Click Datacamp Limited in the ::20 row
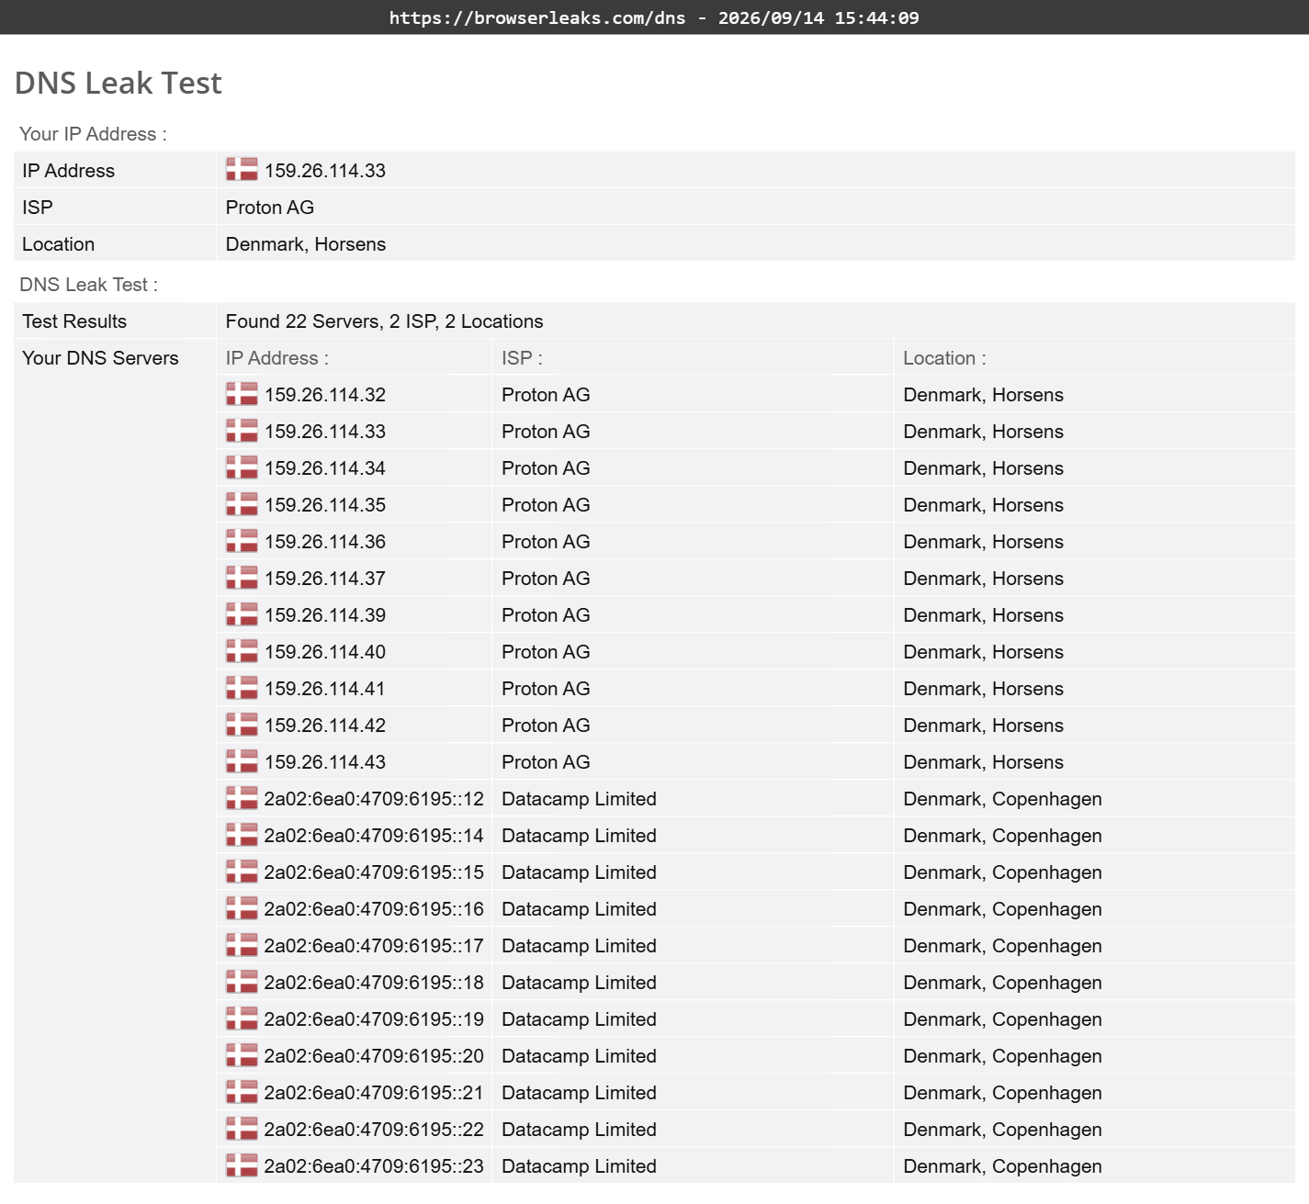Viewport: 1309px width, 1204px height. (579, 1056)
